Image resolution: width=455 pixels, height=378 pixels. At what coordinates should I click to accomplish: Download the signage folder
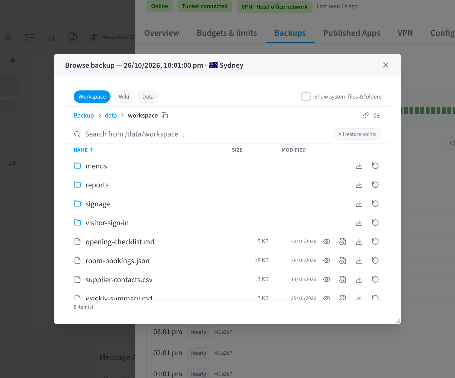point(359,204)
